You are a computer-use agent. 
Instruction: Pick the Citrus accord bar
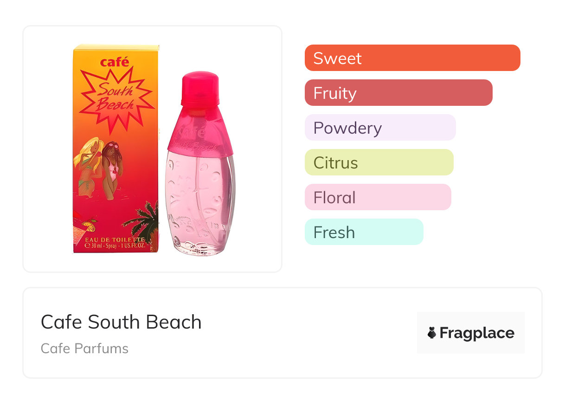(x=379, y=162)
